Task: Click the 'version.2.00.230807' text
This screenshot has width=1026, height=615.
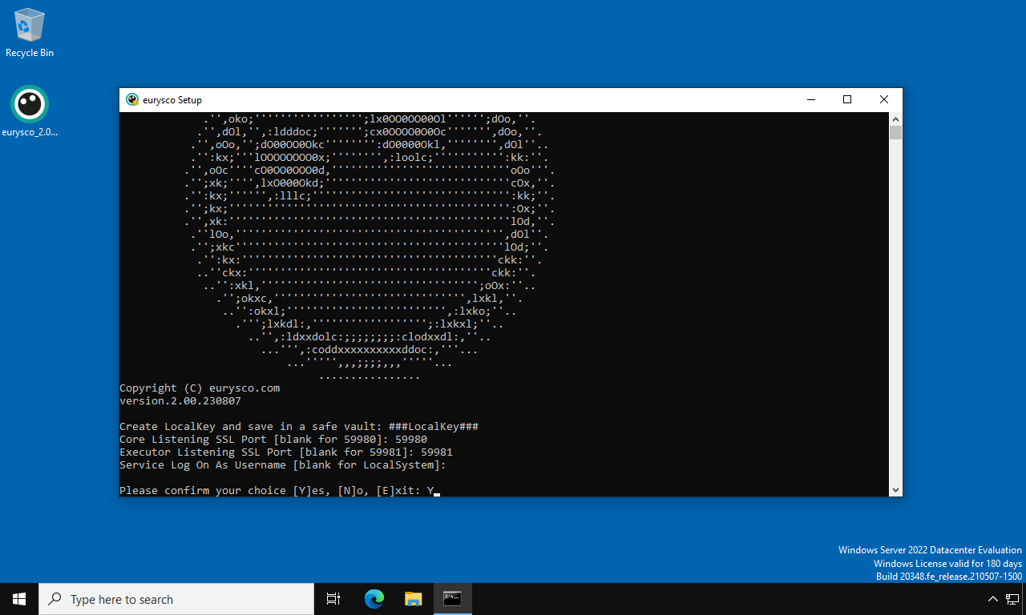Action: point(180,401)
